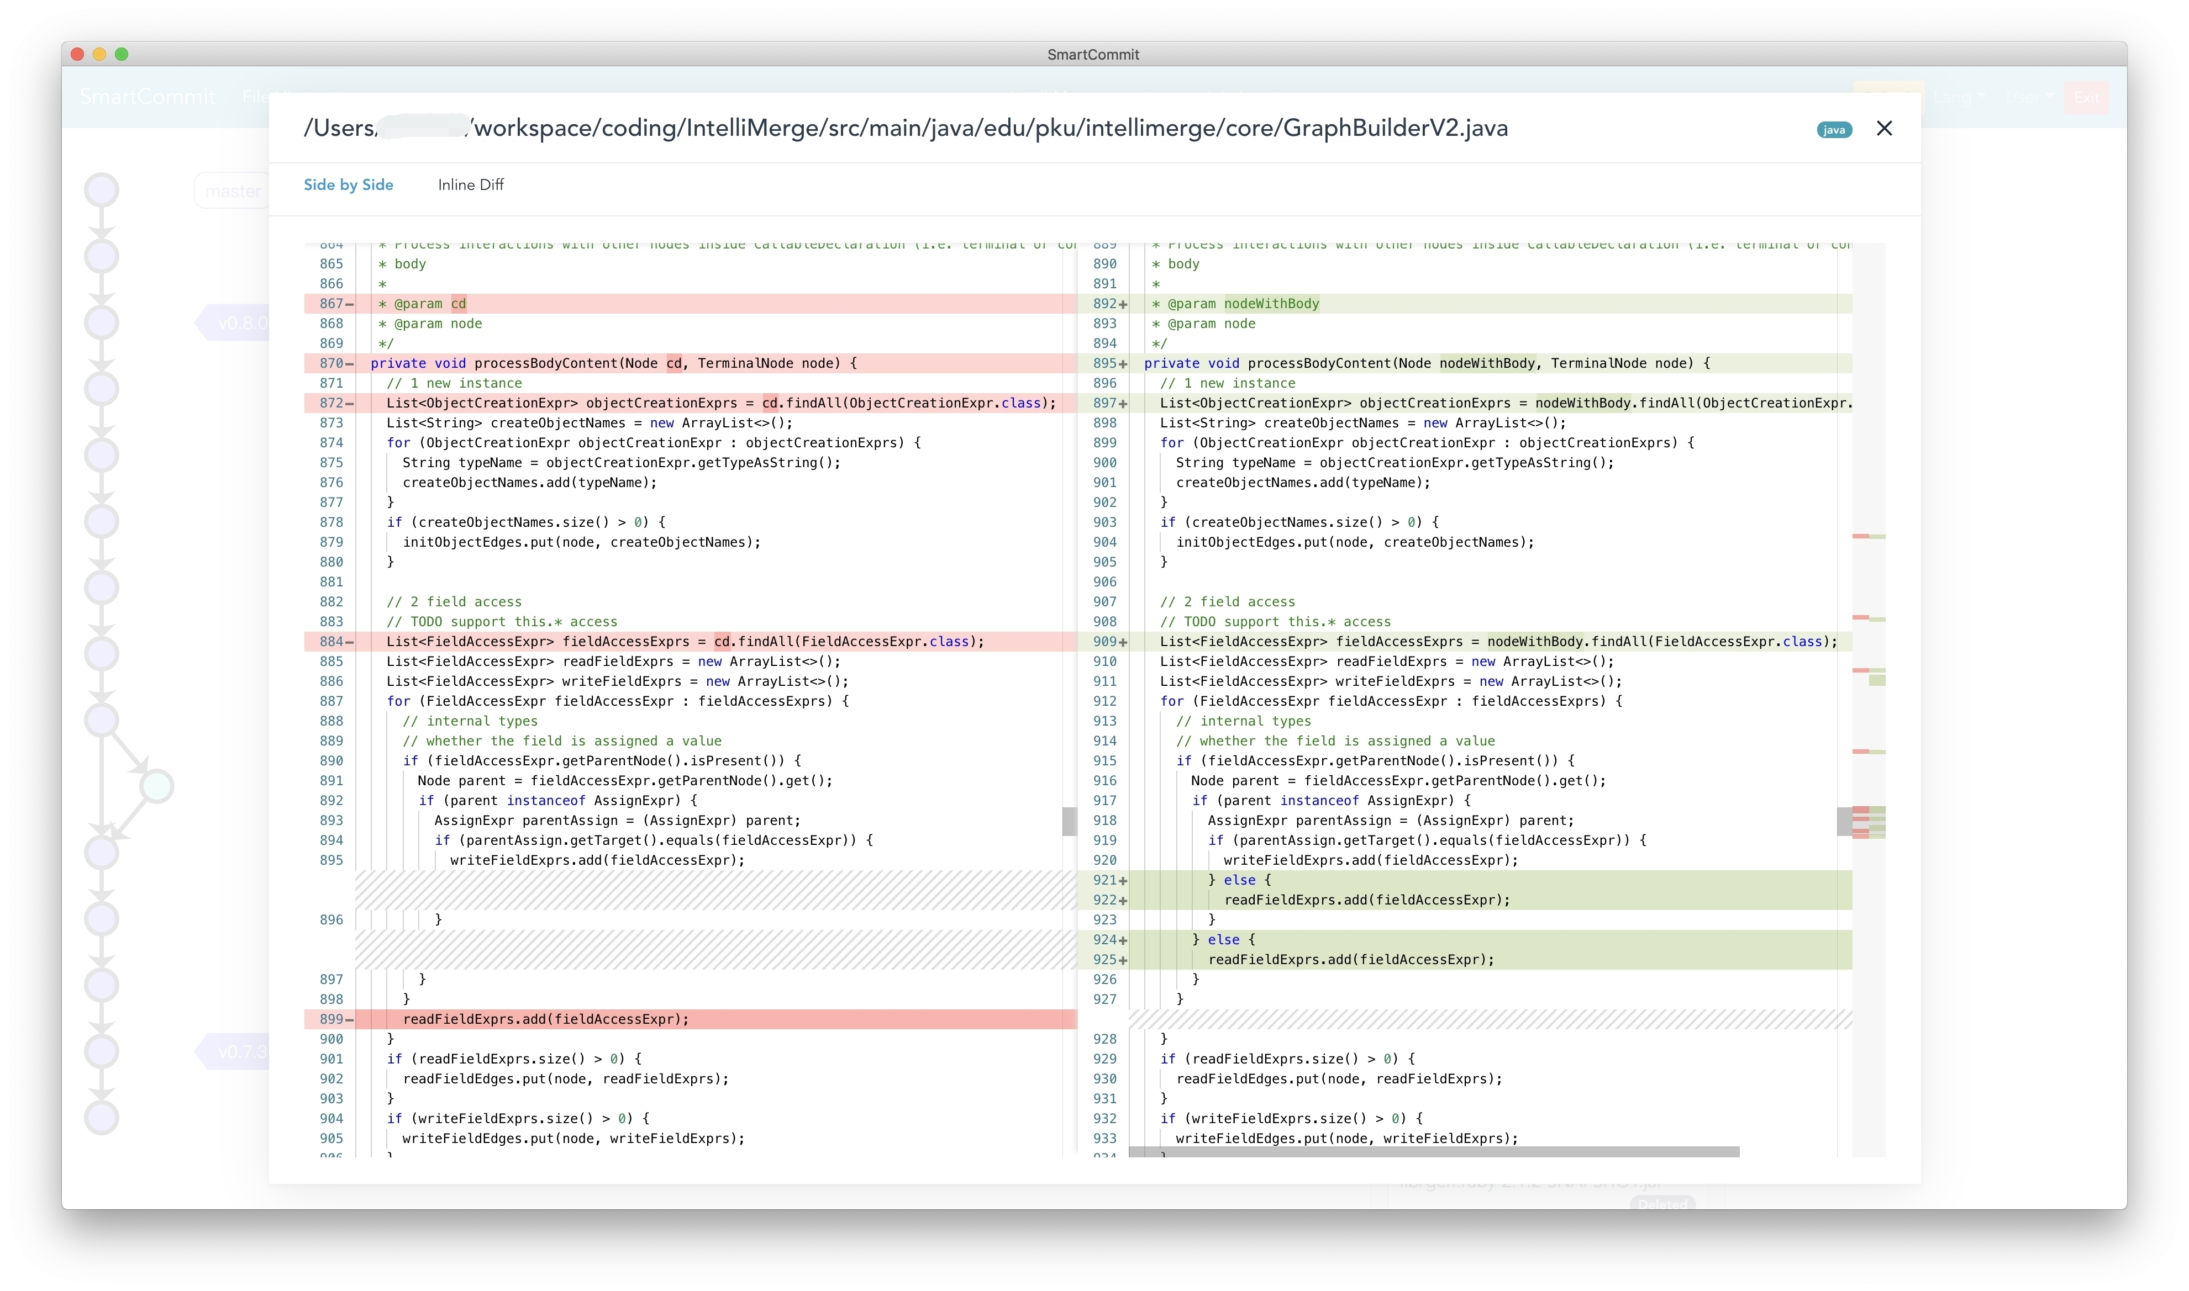Click the master branch label

click(x=233, y=192)
